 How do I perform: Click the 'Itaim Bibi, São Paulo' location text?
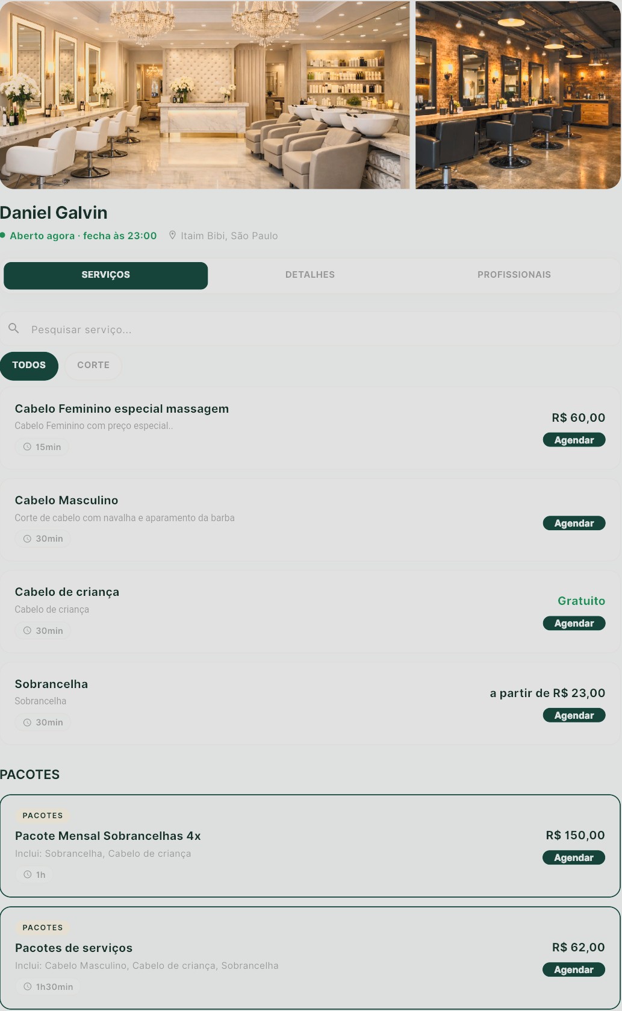click(x=229, y=236)
